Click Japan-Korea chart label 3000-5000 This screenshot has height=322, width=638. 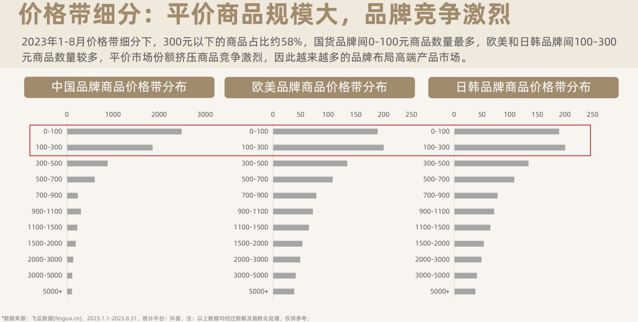tap(432, 275)
